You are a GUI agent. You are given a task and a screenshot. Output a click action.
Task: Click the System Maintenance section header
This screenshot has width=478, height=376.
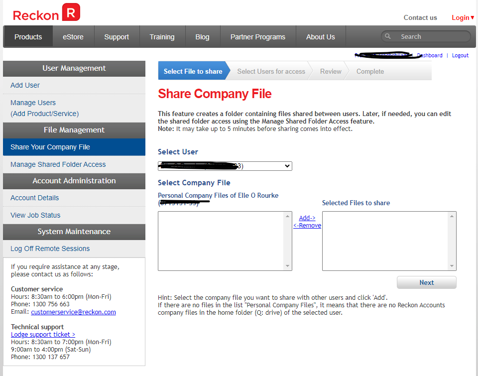pos(74,232)
